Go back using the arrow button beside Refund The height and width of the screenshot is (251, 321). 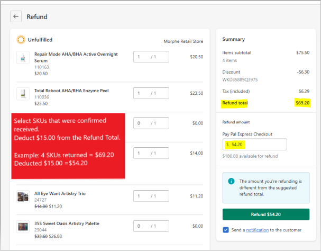pyautogui.click(x=16, y=16)
